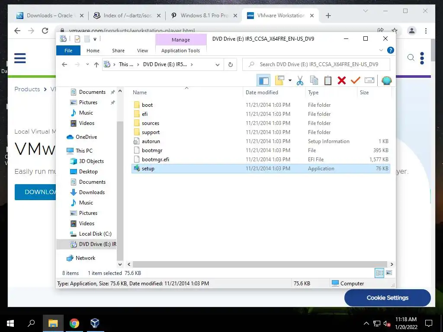
Task: Open the dropdown arrow next to folder options icon
Action: click(x=290, y=80)
